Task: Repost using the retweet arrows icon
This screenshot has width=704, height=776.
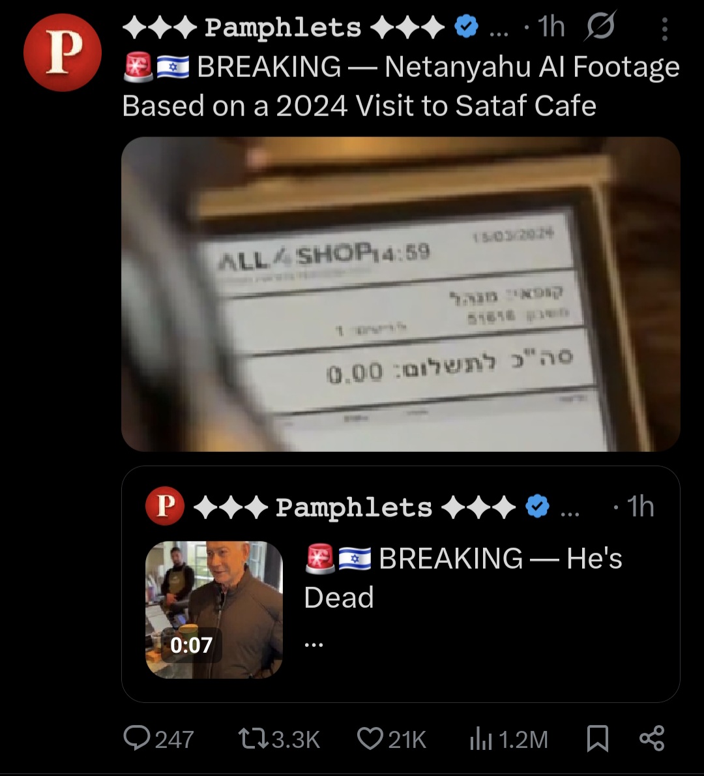Action: pyautogui.click(x=254, y=739)
